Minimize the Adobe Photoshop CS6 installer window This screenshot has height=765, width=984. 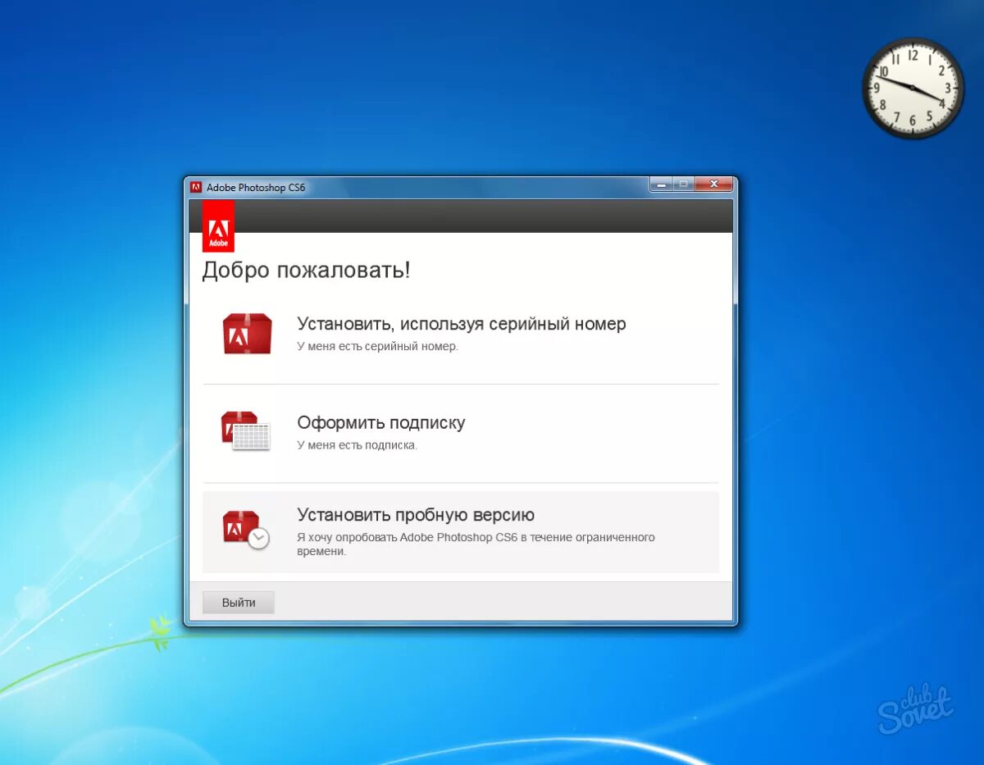661,184
